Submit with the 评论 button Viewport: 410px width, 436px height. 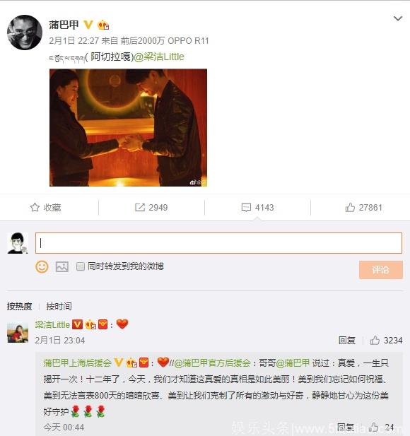381,270
